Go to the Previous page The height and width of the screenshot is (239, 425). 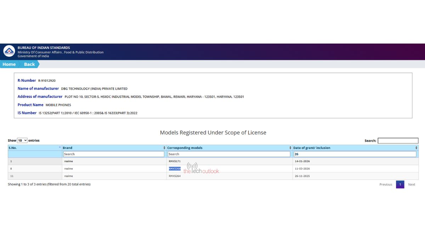[386, 184]
